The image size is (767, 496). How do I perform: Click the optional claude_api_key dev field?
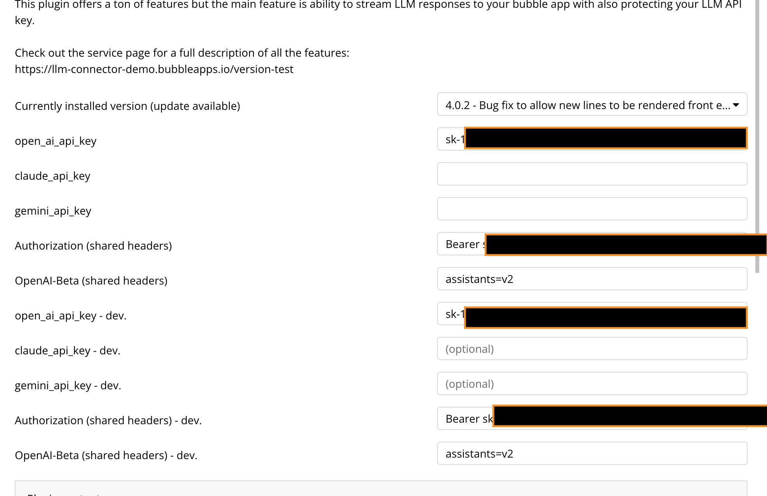pyautogui.click(x=592, y=349)
